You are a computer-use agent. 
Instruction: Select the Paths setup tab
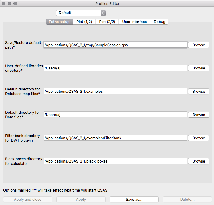coord(59,22)
